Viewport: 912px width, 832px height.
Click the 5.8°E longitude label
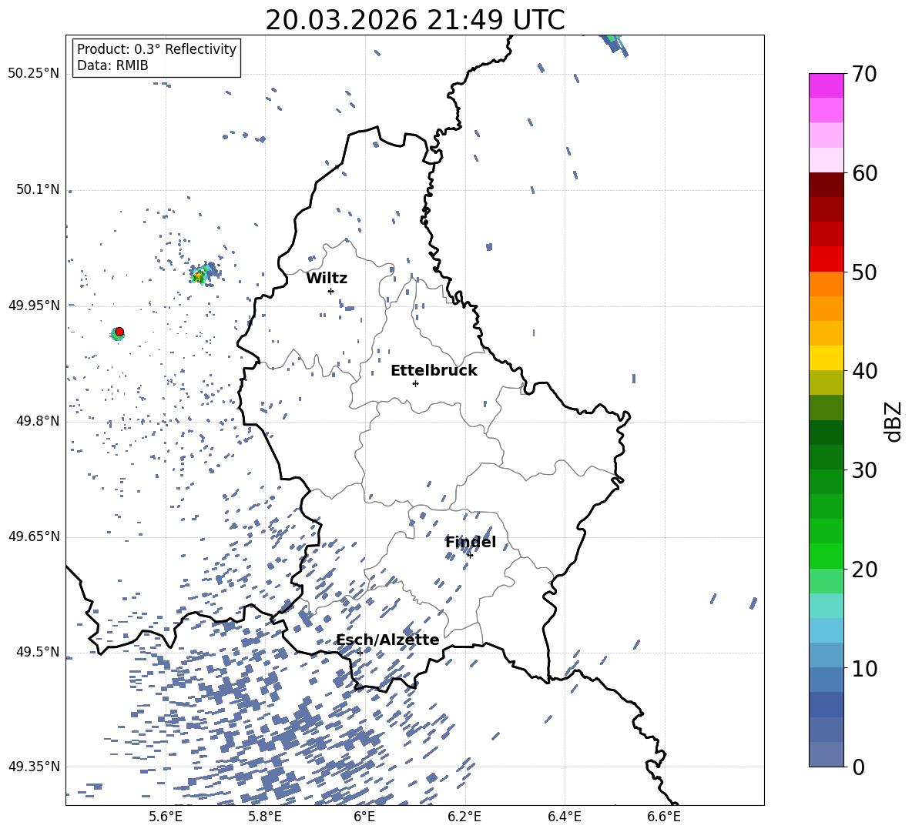coord(265,817)
